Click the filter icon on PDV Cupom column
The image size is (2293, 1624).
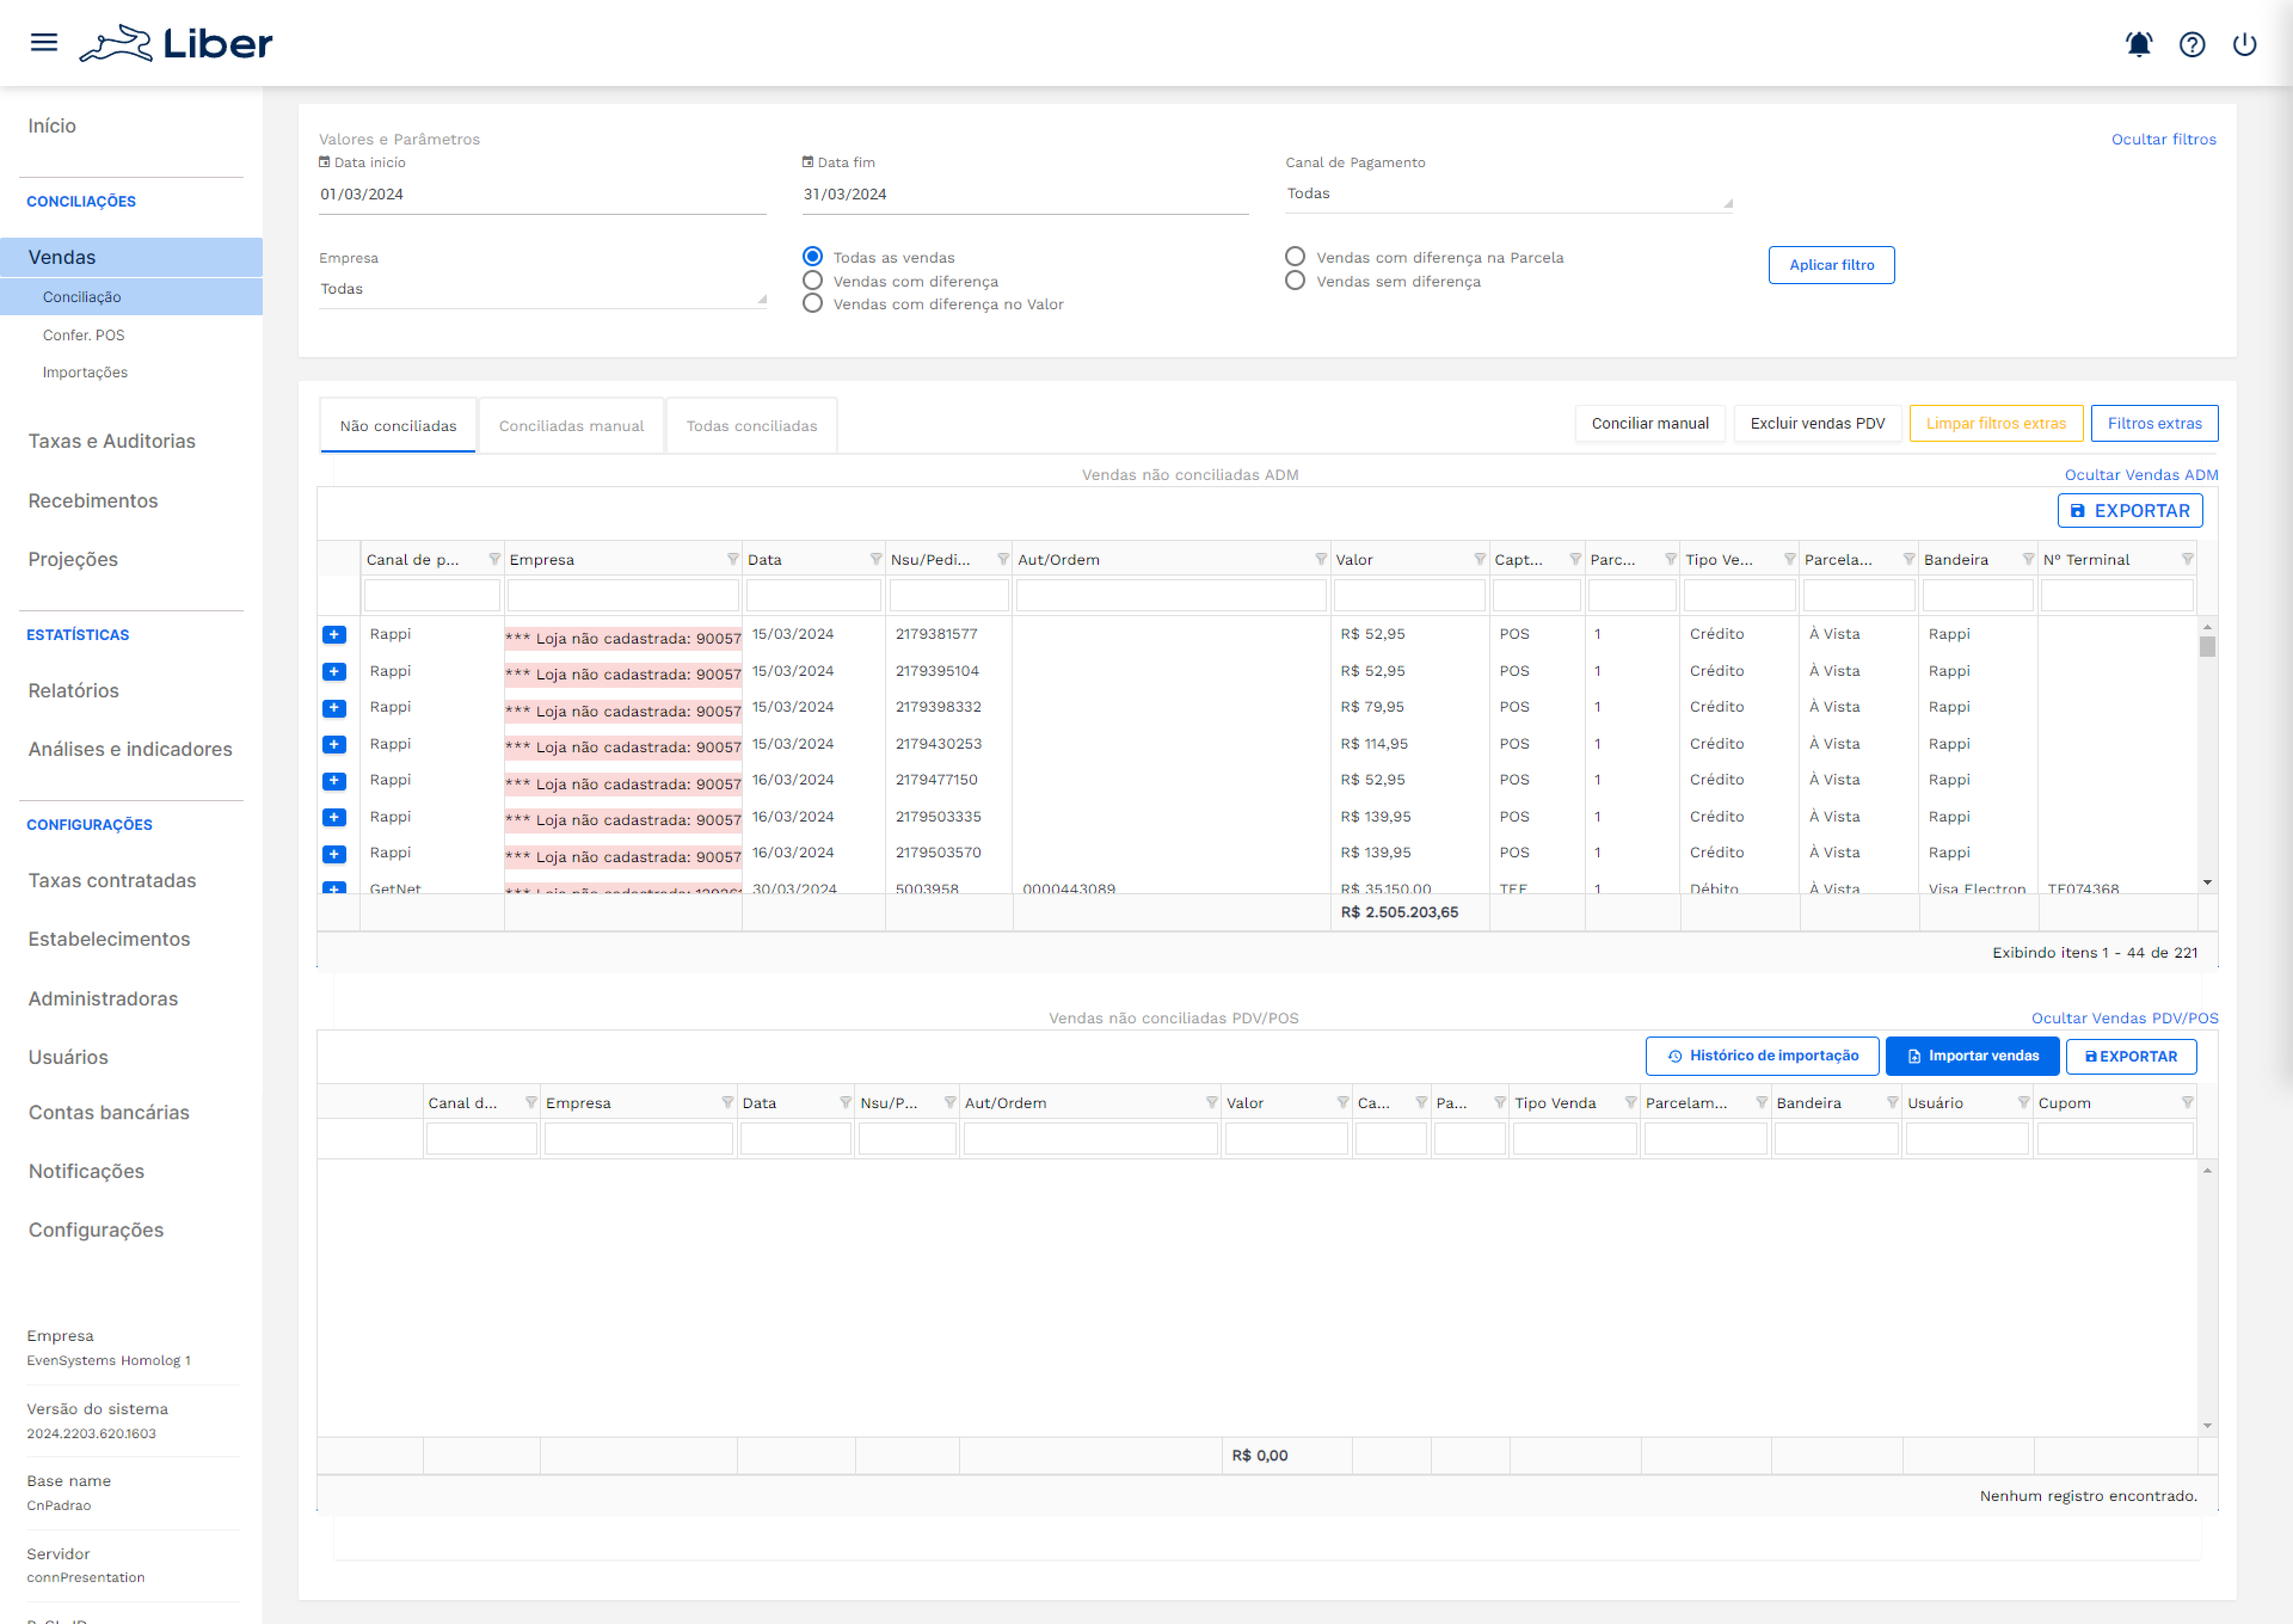point(2187,1102)
